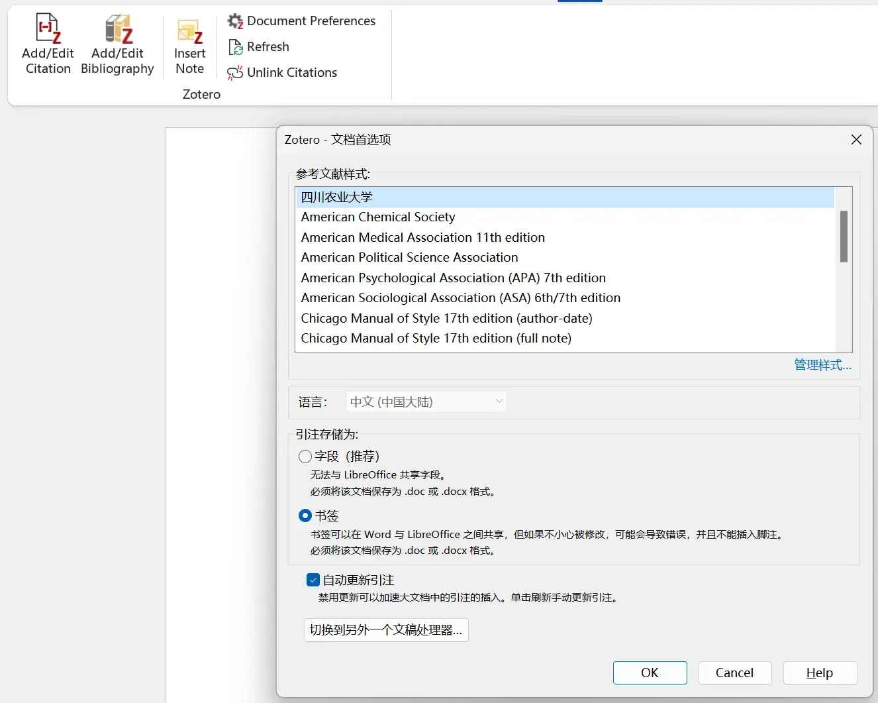878x703 pixels.
Task: Select ASA 6th/7th edition style
Action: tap(564, 298)
